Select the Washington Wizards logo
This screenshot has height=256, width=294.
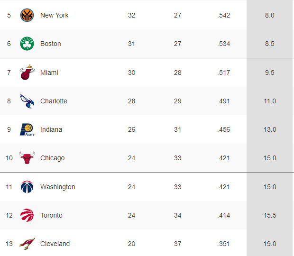tap(27, 187)
